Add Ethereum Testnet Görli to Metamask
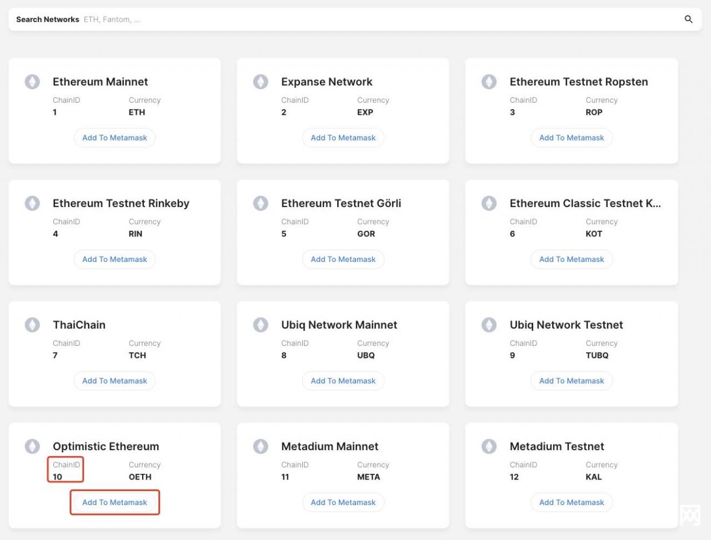 click(x=343, y=259)
